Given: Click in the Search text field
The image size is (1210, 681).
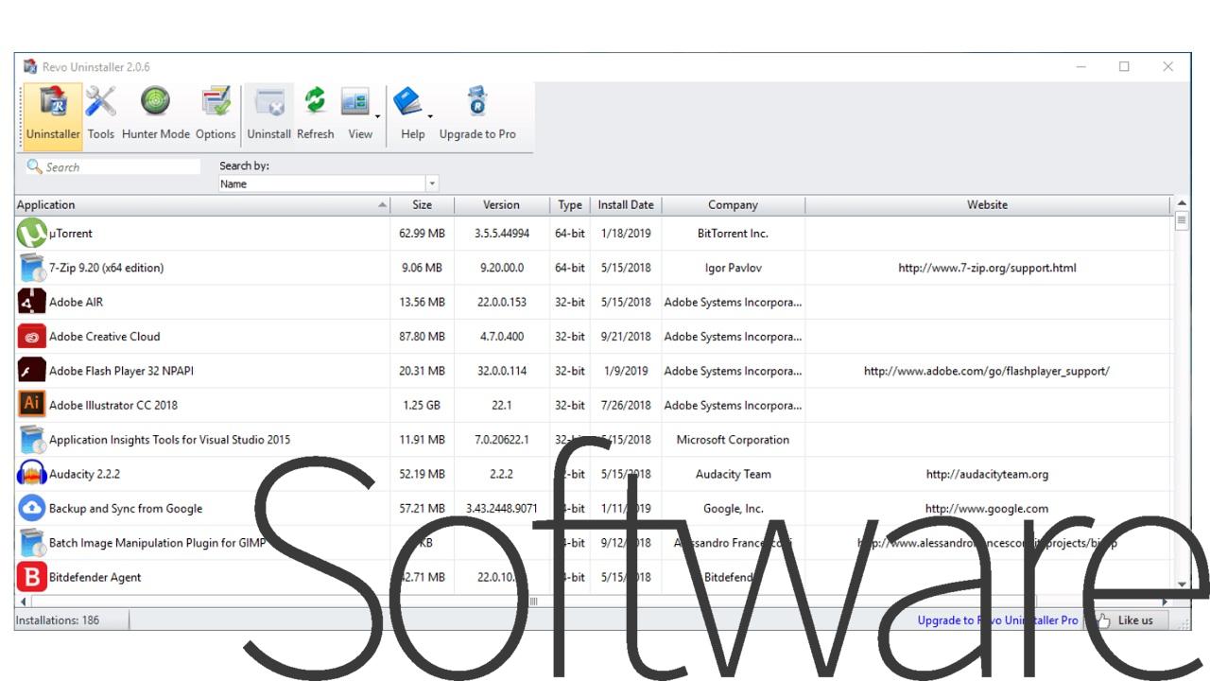Looking at the screenshot, I should (123, 166).
